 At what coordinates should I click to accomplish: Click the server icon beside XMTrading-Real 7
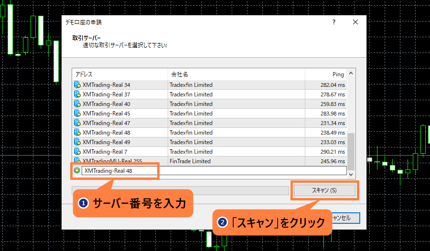[x=77, y=152]
